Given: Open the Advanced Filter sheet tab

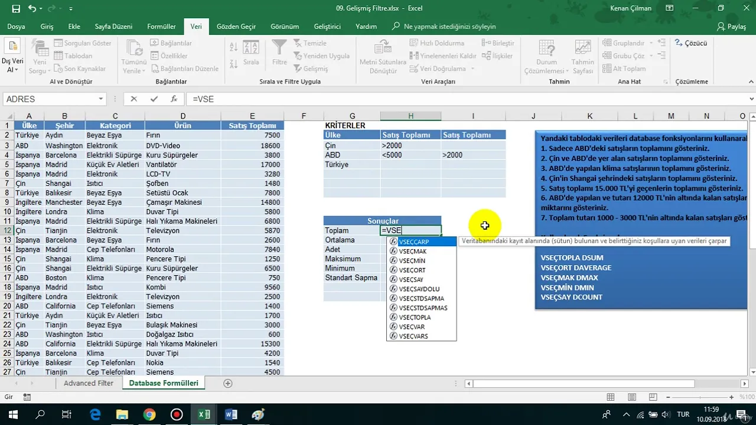Looking at the screenshot, I should (x=89, y=383).
